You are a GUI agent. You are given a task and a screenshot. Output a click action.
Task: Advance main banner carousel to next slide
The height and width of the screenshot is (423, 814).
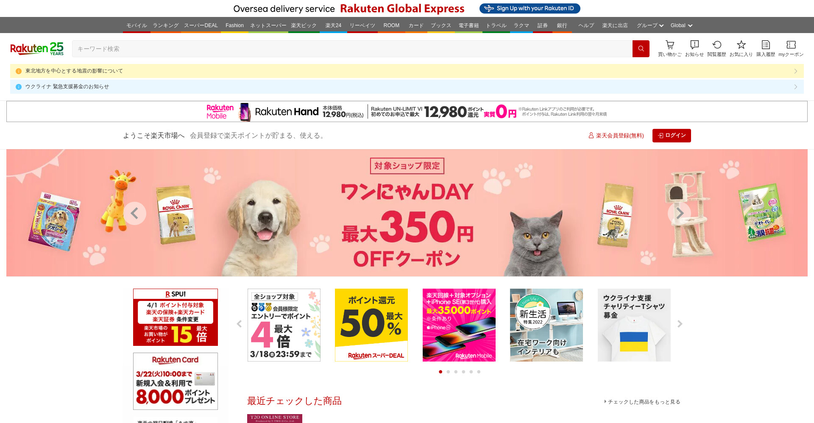coord(679,213)
